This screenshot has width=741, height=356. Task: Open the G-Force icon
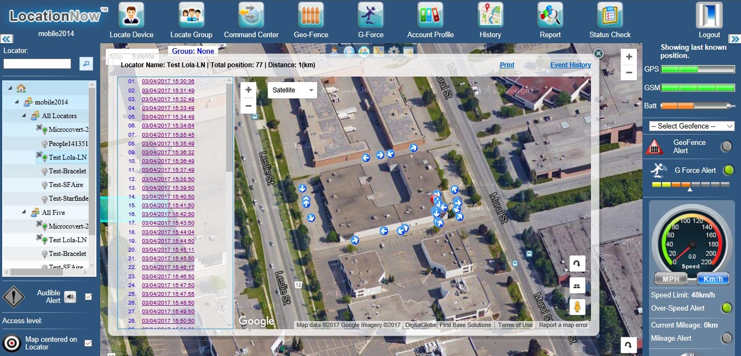(x=371, y=15)
